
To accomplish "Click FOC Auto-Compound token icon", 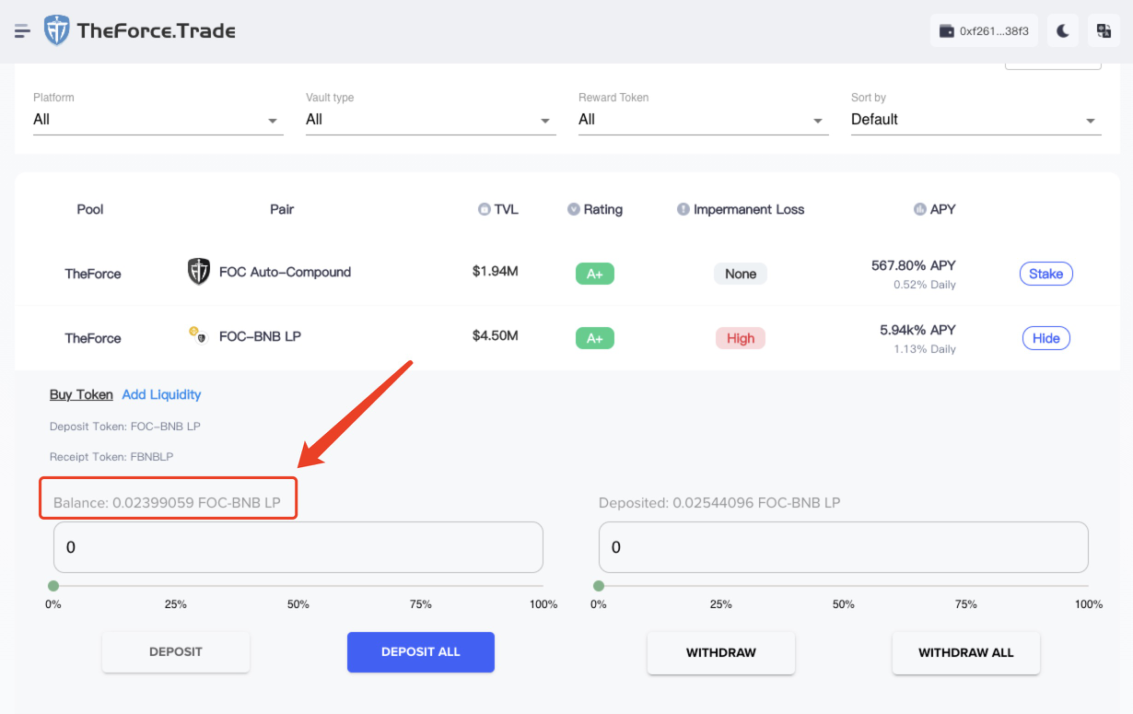I will click(x=199, y=272).
